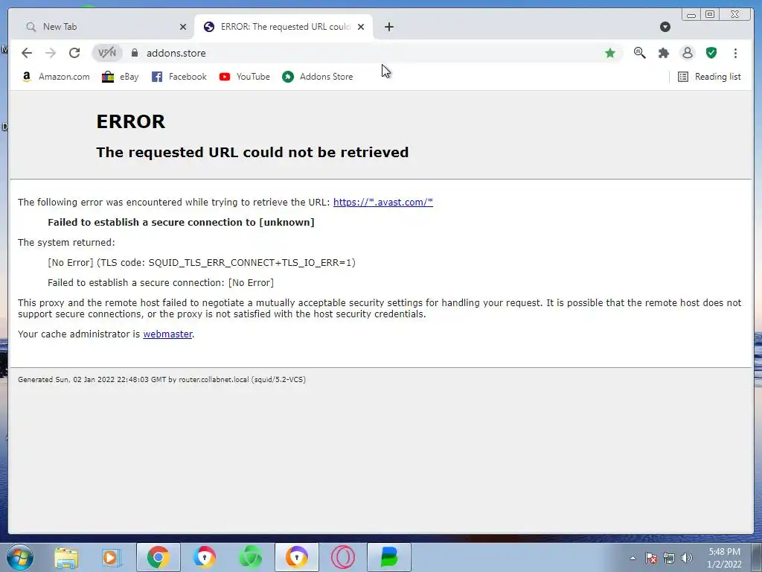Open the Amazon.com bookmark
The image size is (762, 572).
coord(56,77)
